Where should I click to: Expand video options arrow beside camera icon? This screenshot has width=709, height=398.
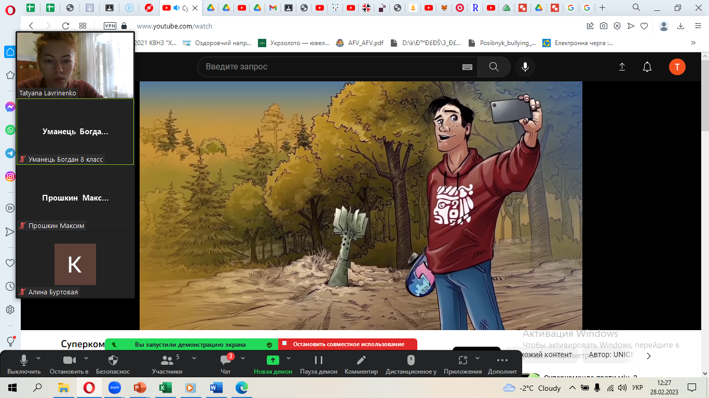click(86, 358)
